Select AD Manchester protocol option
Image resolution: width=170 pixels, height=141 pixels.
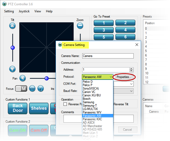[x=98, y=126]
